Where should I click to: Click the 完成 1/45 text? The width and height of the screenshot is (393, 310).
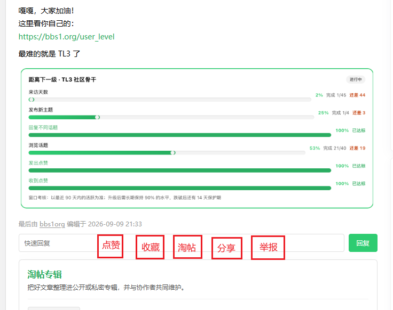pyautogui.click(x=336, y=95)
